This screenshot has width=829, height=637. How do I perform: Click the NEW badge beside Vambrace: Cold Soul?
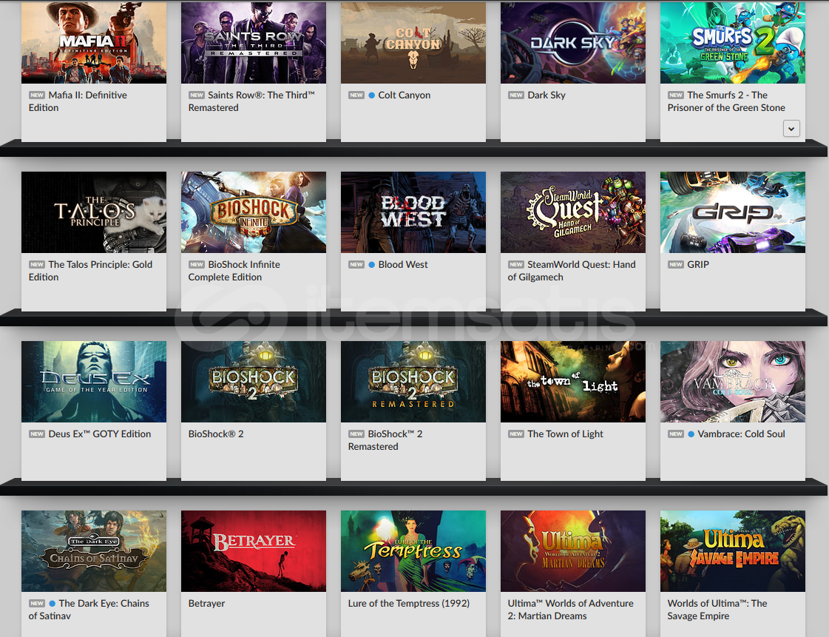676,434
